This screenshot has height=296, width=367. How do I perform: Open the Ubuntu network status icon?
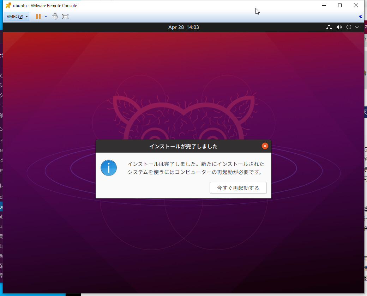pos(329,27)
